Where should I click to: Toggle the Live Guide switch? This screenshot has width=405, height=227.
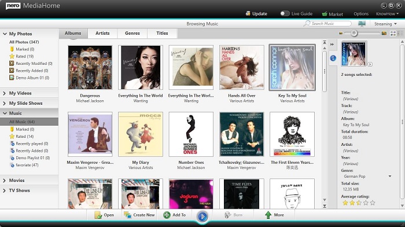(x=285, y=13)
